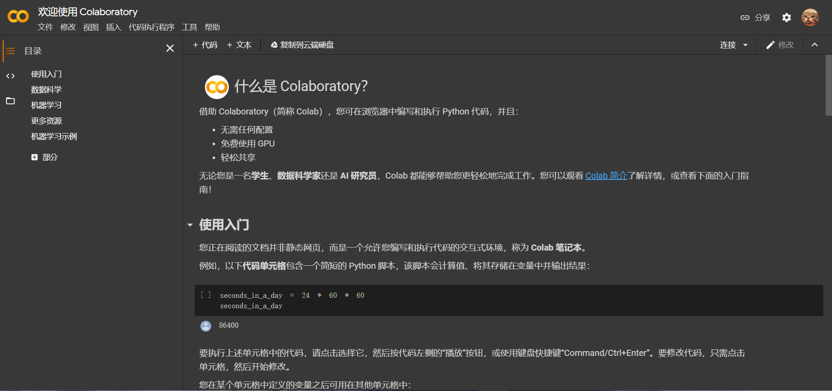Close the 目录 sidebar with the X
Viewport: 832px width, 391px height.
(x=170, y=48)
